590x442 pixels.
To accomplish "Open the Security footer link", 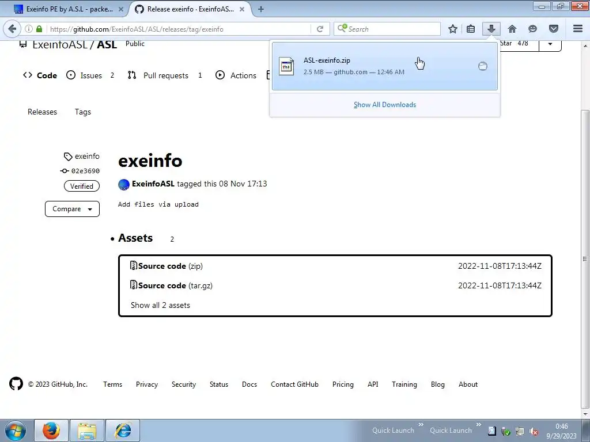I will coord(184,384).
